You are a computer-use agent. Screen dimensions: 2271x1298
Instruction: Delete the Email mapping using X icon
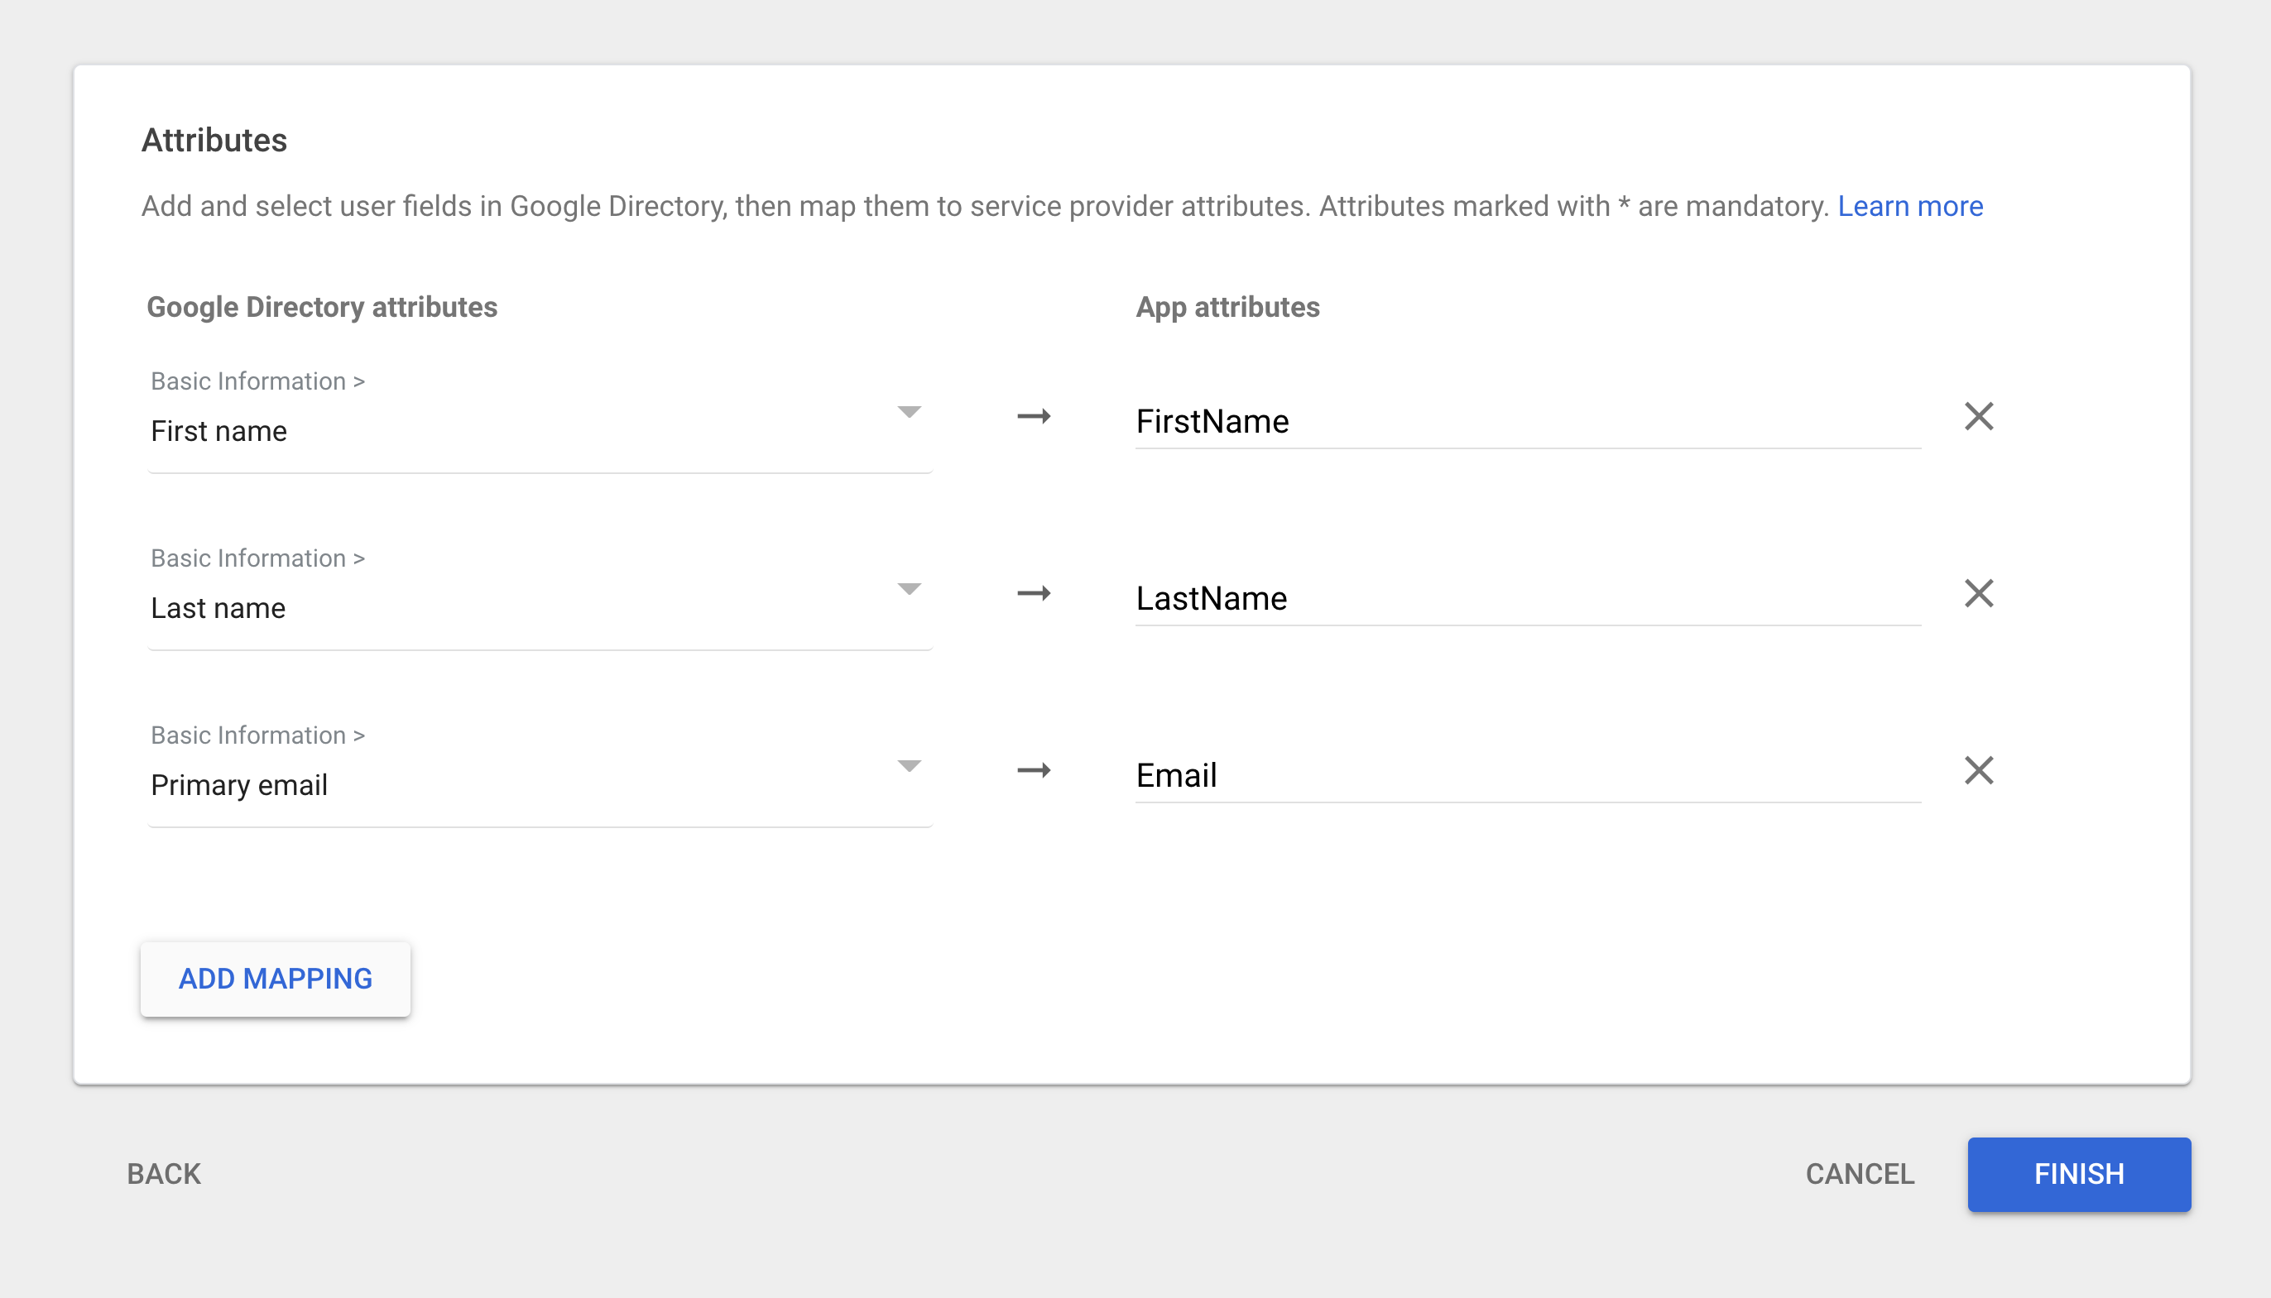1978,770
